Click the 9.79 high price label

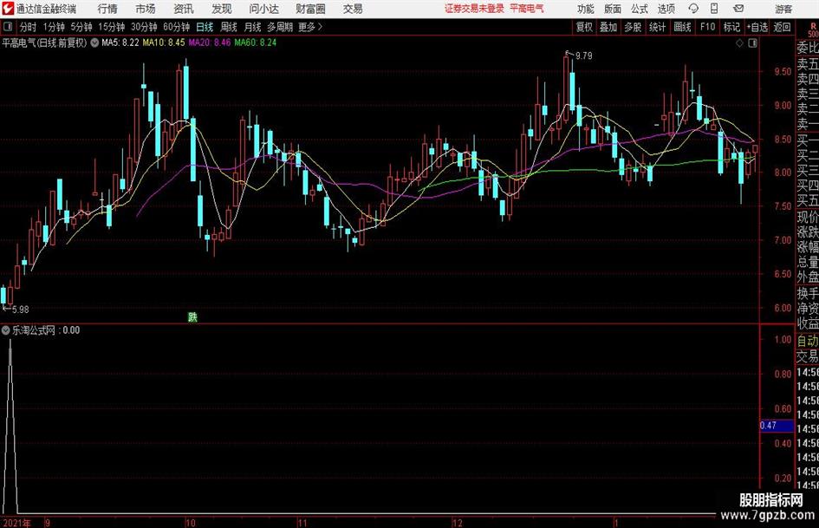coord(583,56)
